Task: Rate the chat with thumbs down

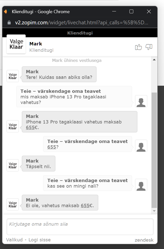Action: click(x=149, y=47)
